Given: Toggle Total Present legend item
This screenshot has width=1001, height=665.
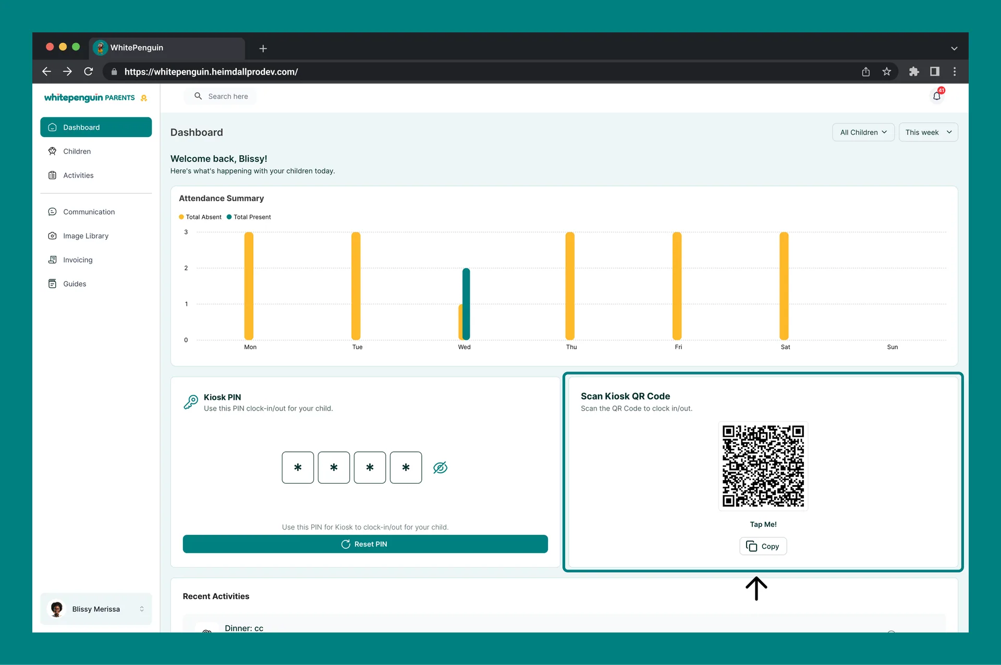Looking at the screenshot, I should (x=249, y=217).
